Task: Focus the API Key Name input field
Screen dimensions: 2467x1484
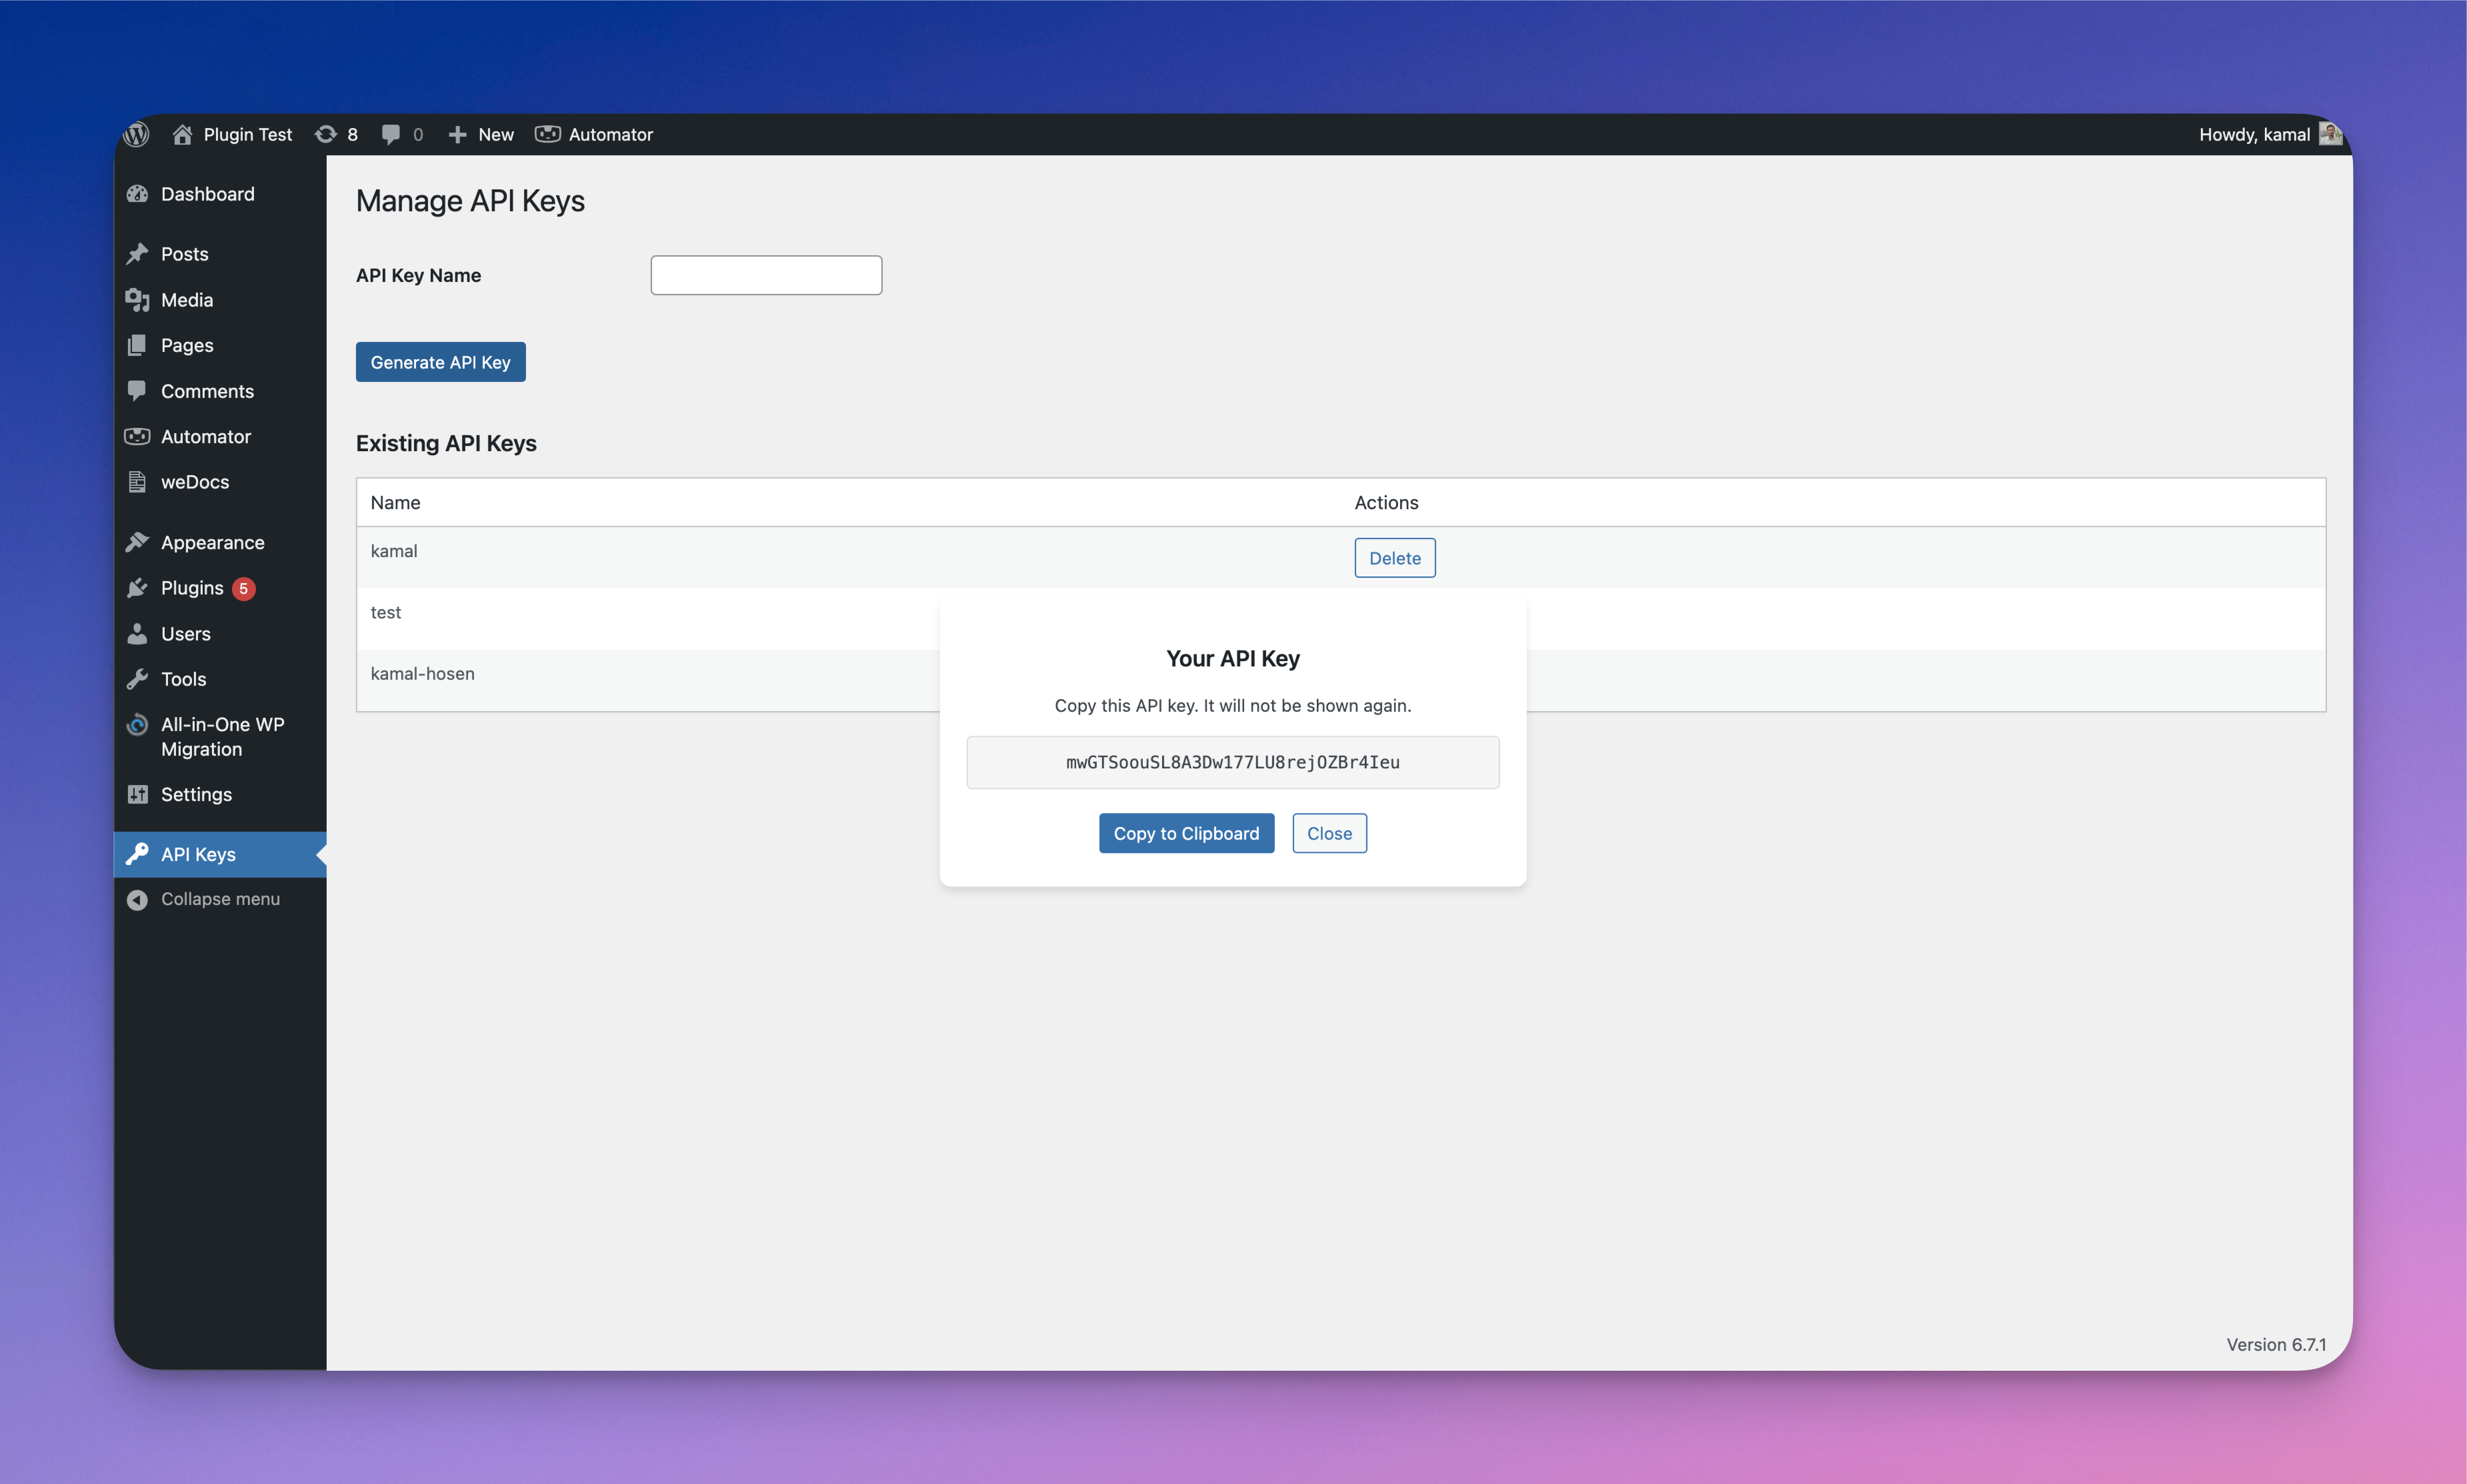Action: coord(766,275)
